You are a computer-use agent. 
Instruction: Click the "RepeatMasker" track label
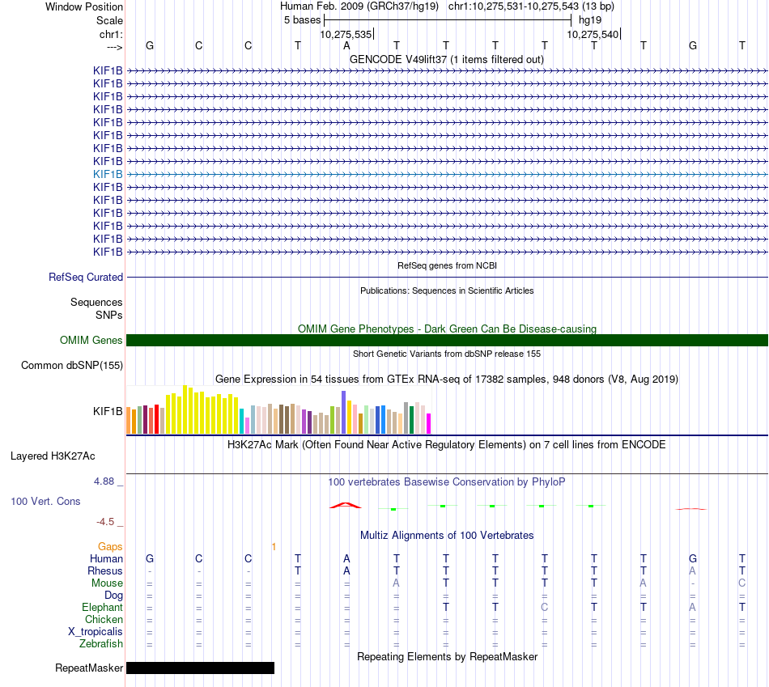[89, 668]
